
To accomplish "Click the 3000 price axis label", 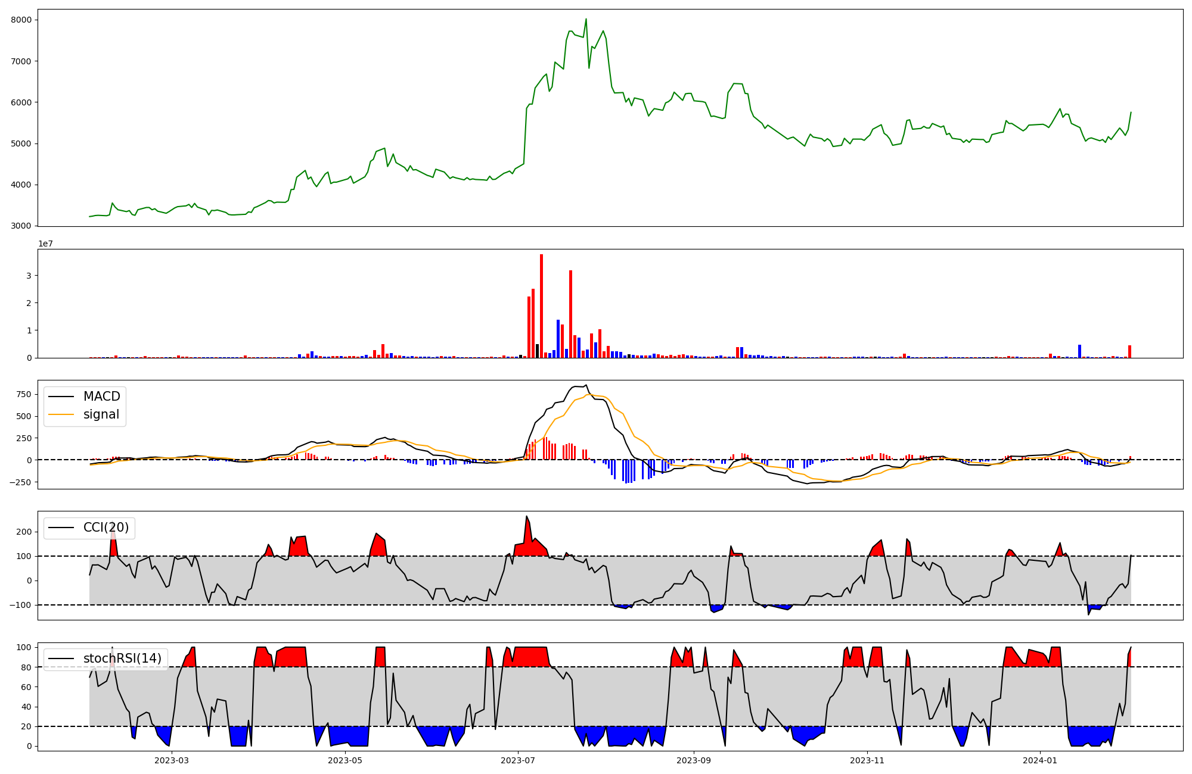I will point(21,226).
